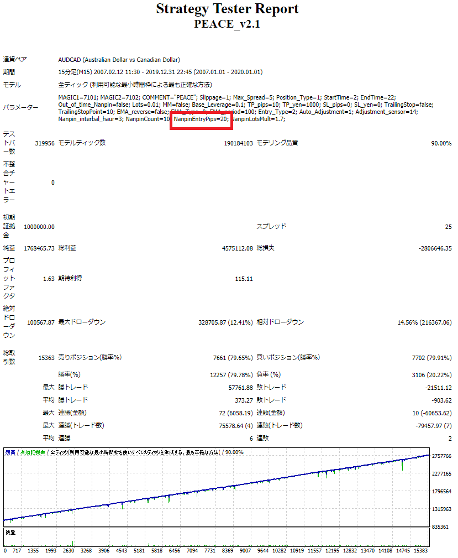Click the profit factor value 1.63
The image size is (458, 558).
coord(49,279)
